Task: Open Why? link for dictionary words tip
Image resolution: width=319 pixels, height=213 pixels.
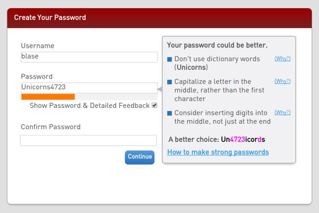Action: pos(282,59)
